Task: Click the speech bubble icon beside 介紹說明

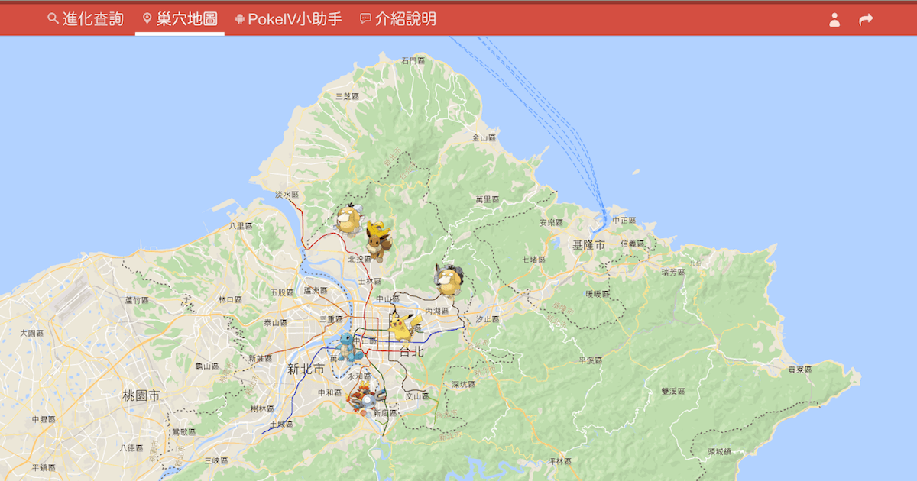Action: tap(365, 19)
